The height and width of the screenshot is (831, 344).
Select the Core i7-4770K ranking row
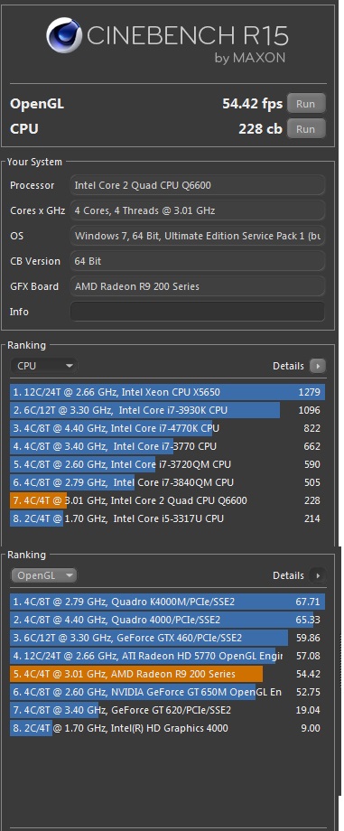(167, 428)
